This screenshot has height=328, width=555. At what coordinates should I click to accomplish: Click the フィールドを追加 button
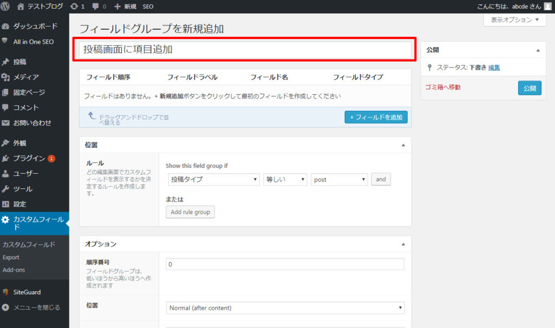(x=376, y=117)
